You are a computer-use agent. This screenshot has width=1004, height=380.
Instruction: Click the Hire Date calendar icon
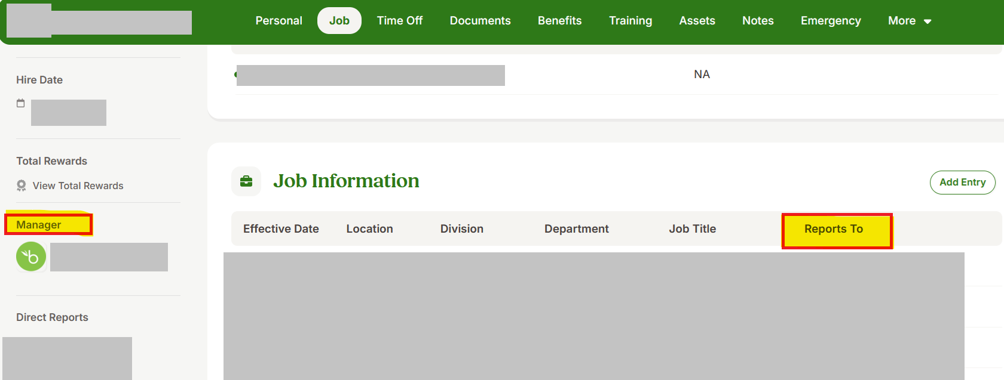21,103
